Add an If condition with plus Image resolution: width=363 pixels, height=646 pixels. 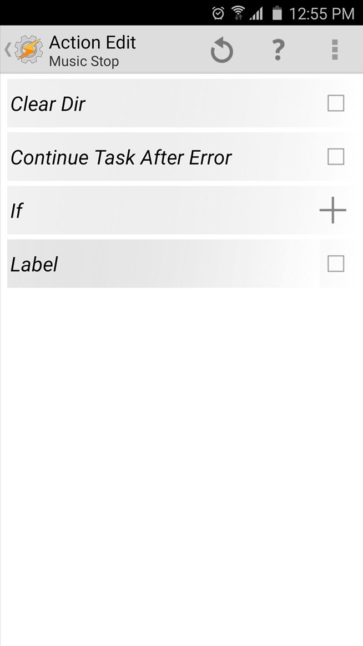coord(332,211)
